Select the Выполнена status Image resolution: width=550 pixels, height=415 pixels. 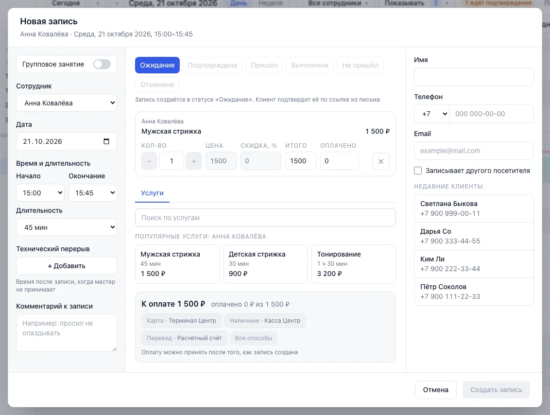point(309,65)
